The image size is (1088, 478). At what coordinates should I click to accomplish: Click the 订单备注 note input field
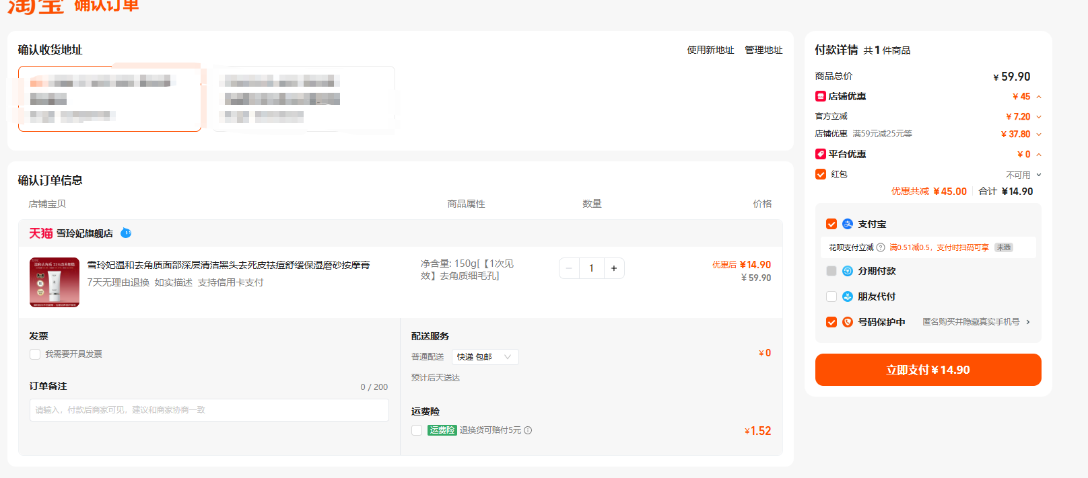click(x=209, y=410)
